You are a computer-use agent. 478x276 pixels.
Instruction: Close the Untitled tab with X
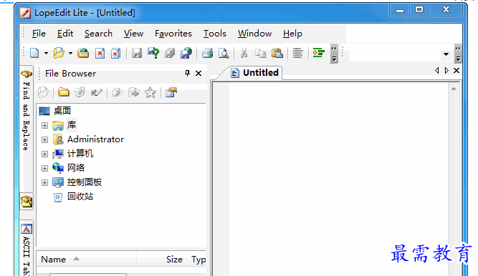(x=457, y=71)
